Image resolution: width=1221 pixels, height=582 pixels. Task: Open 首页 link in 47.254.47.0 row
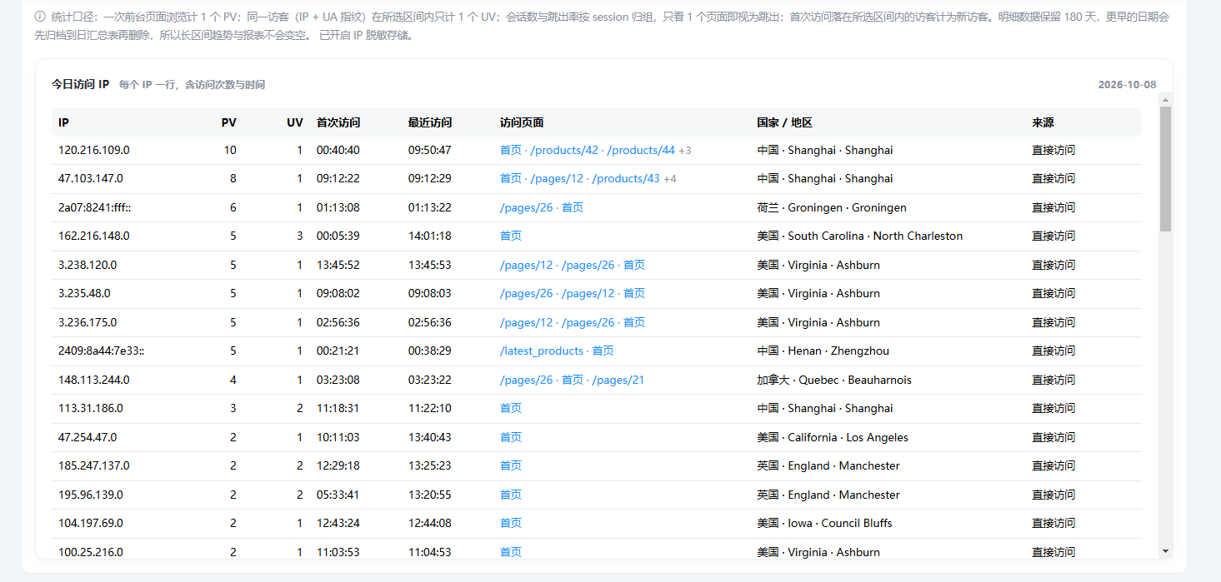click(511, 438)
